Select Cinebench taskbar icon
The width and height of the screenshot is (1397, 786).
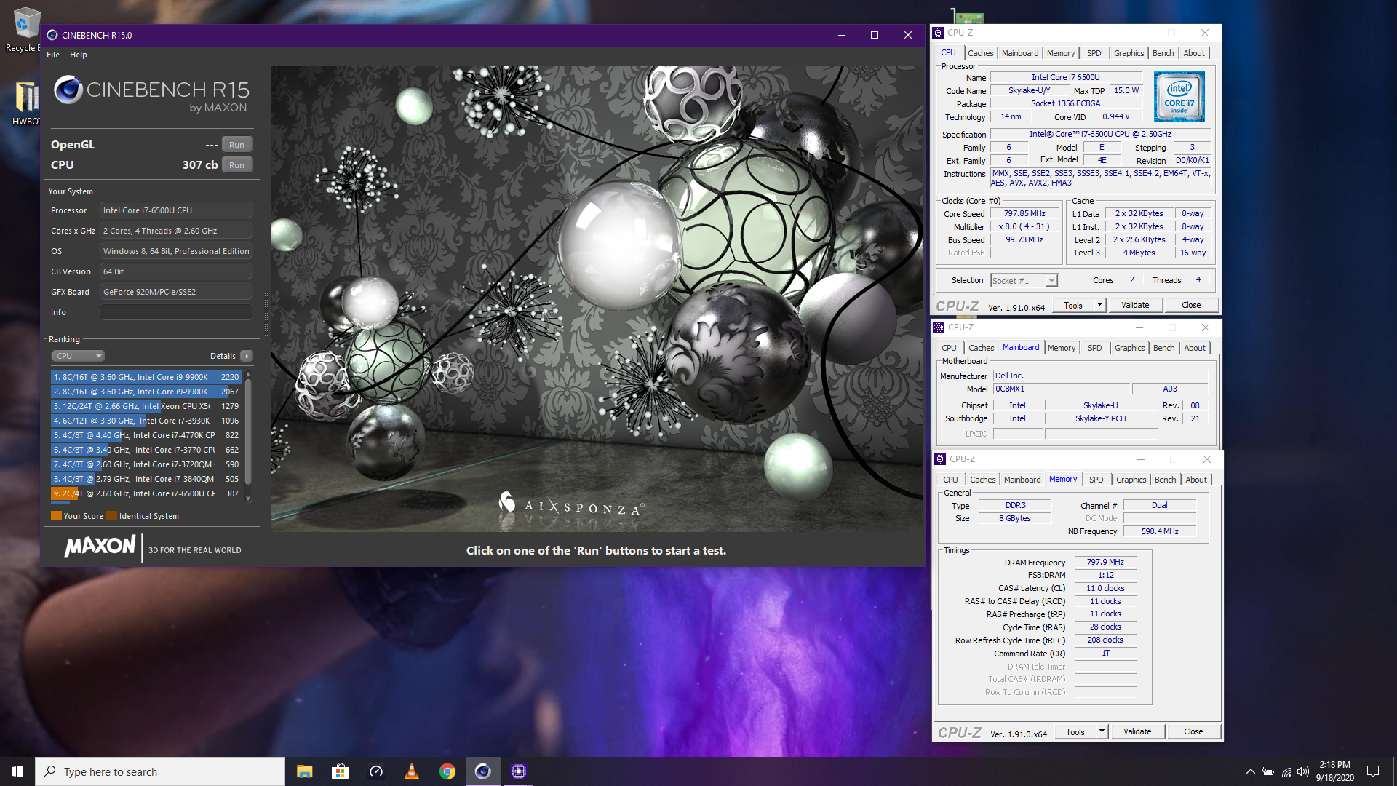point(482,771)
